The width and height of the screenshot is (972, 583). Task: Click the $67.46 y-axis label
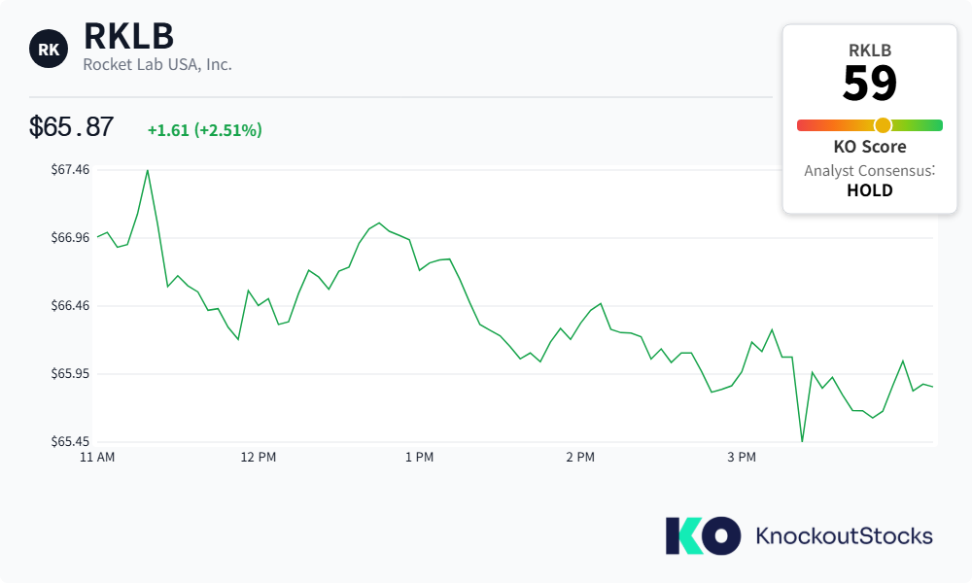pyautogui.click(x=70, y=170)
